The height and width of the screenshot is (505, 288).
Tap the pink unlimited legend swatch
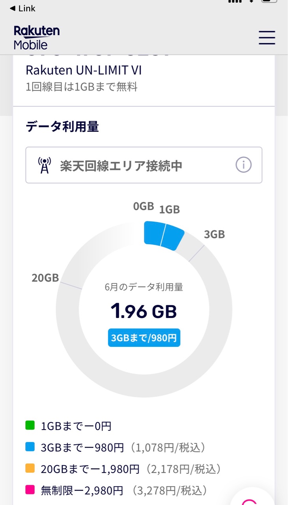coord(30,490)
